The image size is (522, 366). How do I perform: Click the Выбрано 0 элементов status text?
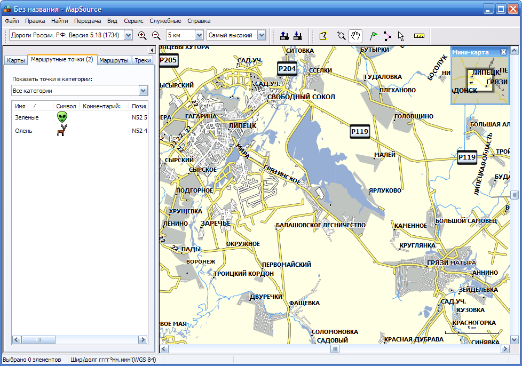(32, 360)
